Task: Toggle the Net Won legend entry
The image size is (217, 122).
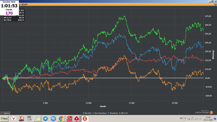Action: coord(87,113)
